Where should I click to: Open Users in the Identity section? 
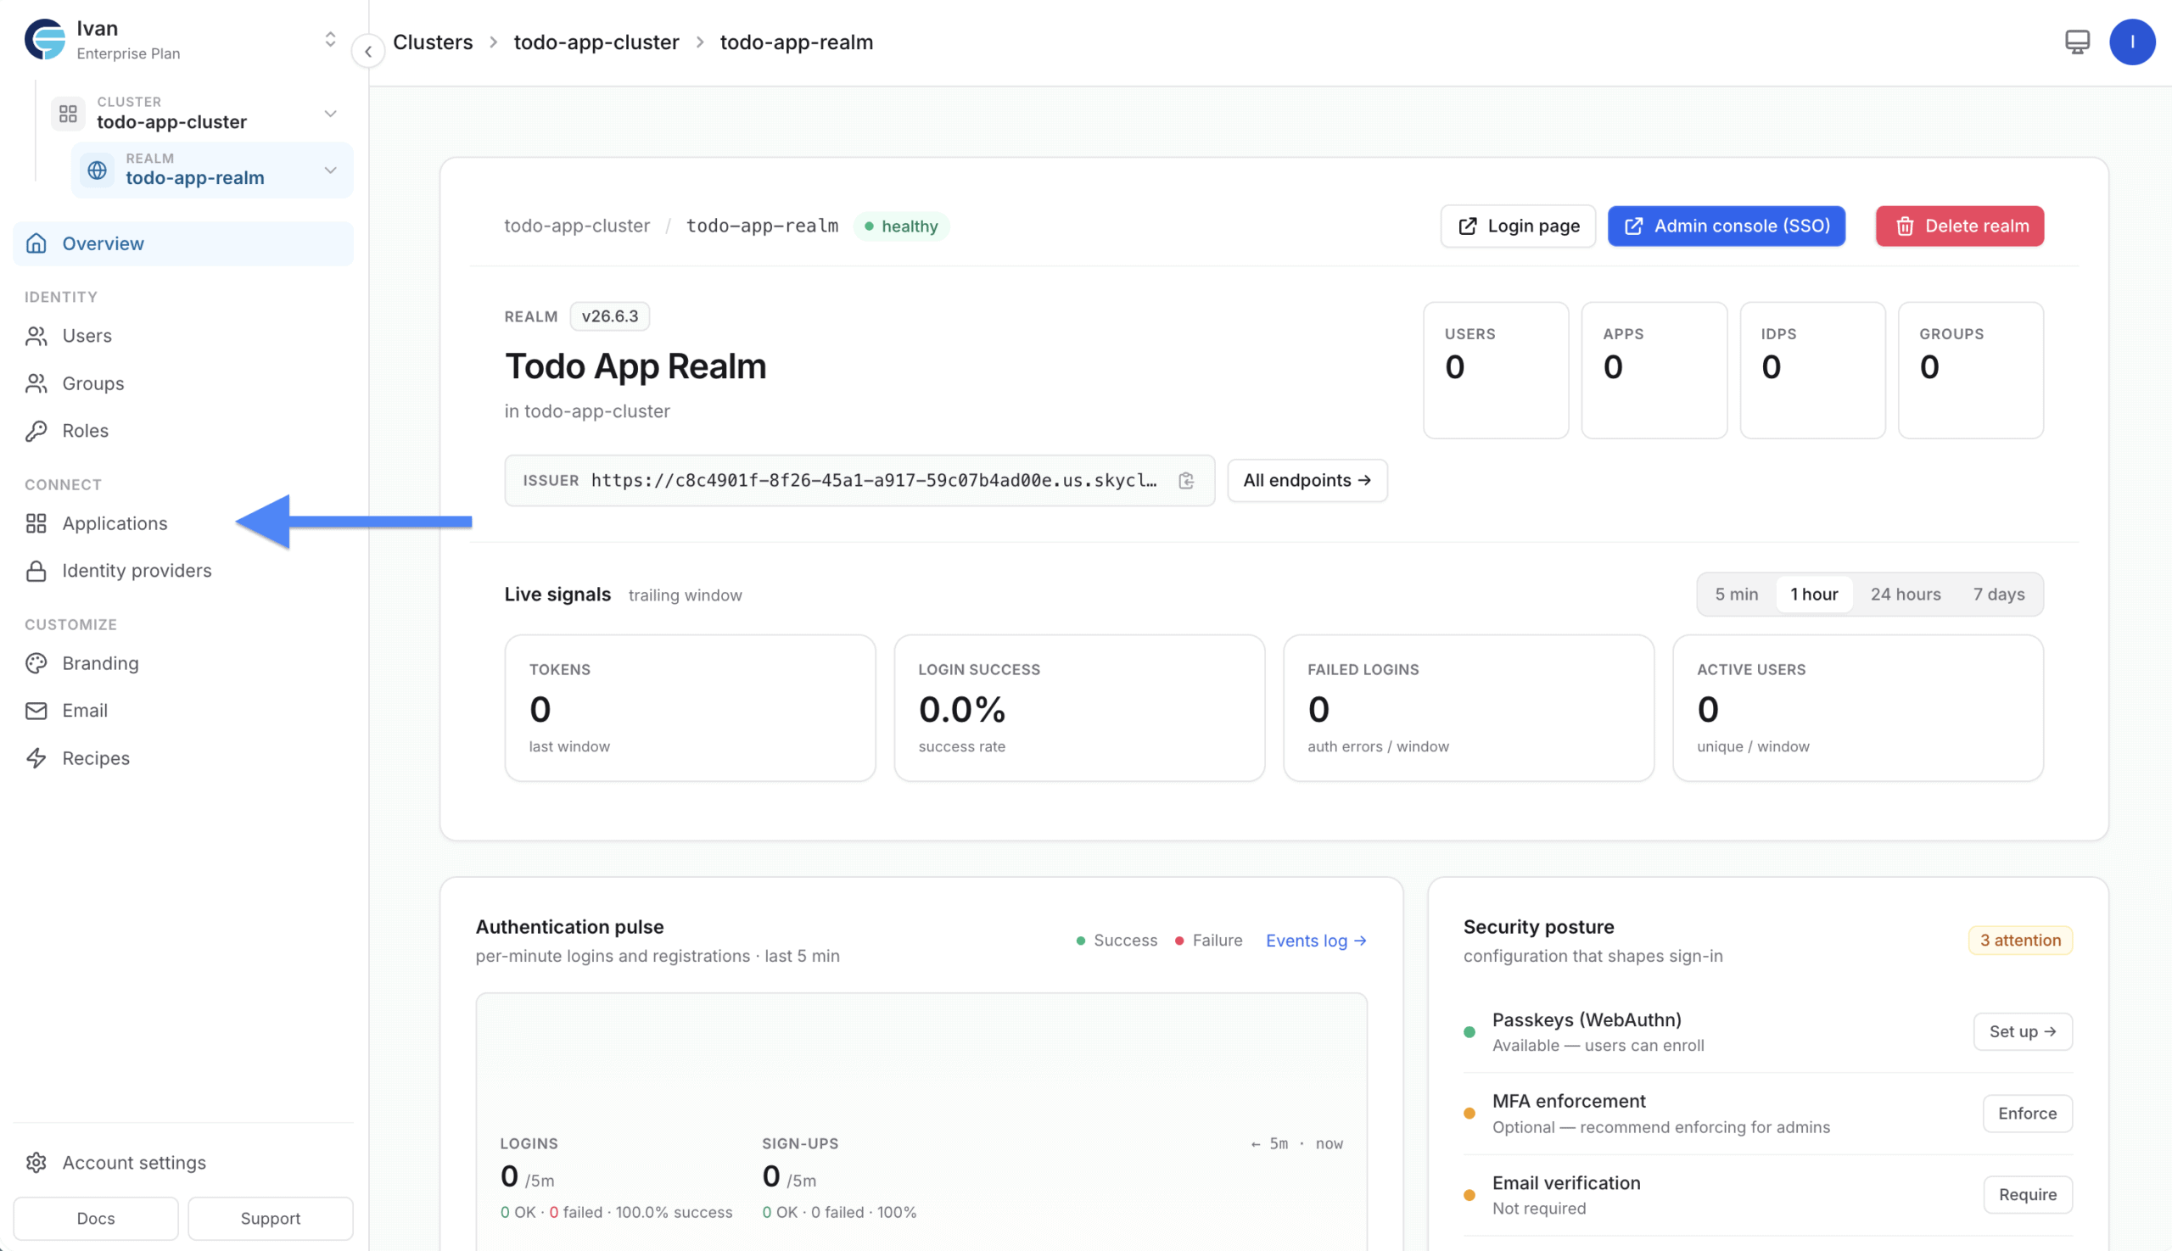[183, 335]
